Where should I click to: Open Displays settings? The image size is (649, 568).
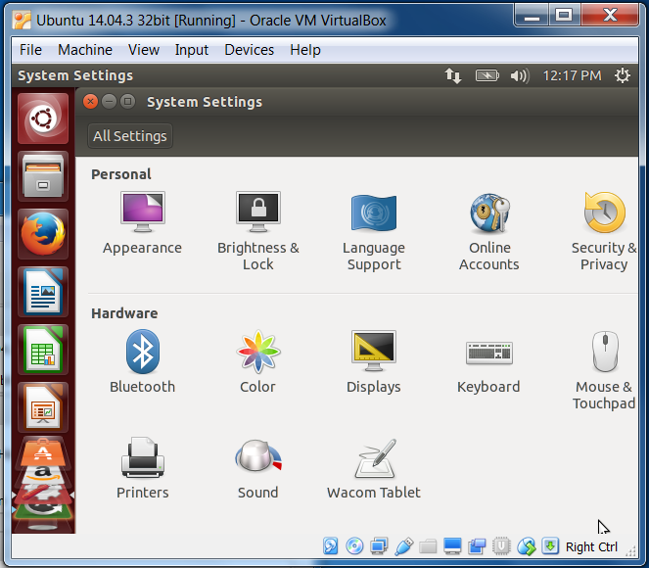tap(374, 361)
